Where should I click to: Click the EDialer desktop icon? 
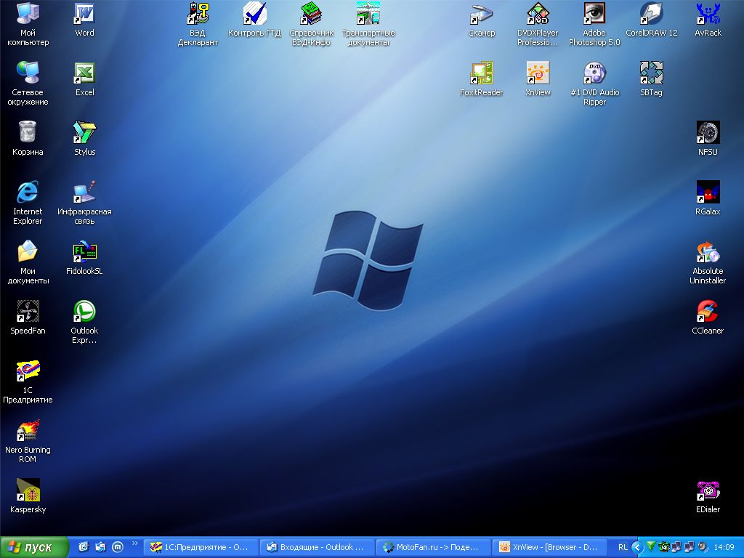tap(708, 496)
